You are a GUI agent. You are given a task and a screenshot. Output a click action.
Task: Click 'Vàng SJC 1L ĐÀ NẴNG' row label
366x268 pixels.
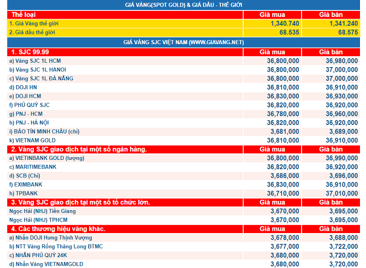pos(42,79)
